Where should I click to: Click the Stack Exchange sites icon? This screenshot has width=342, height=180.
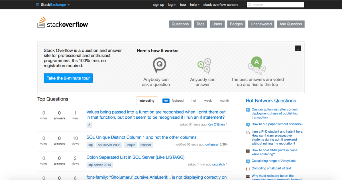point(37,5)
